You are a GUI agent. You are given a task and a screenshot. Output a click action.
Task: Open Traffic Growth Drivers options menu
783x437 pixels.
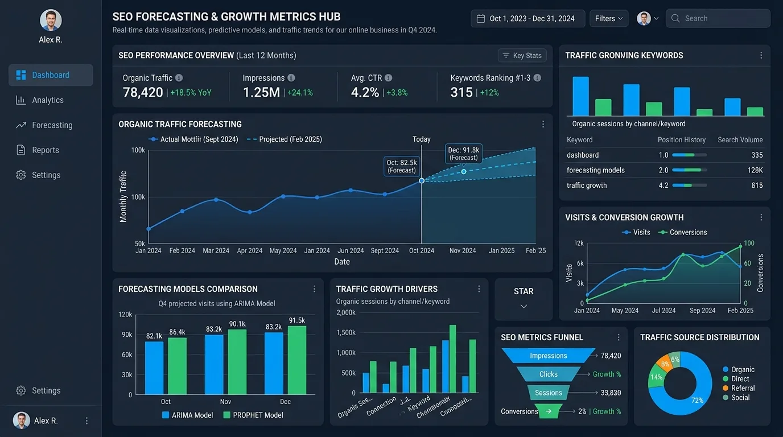(479, 289)
